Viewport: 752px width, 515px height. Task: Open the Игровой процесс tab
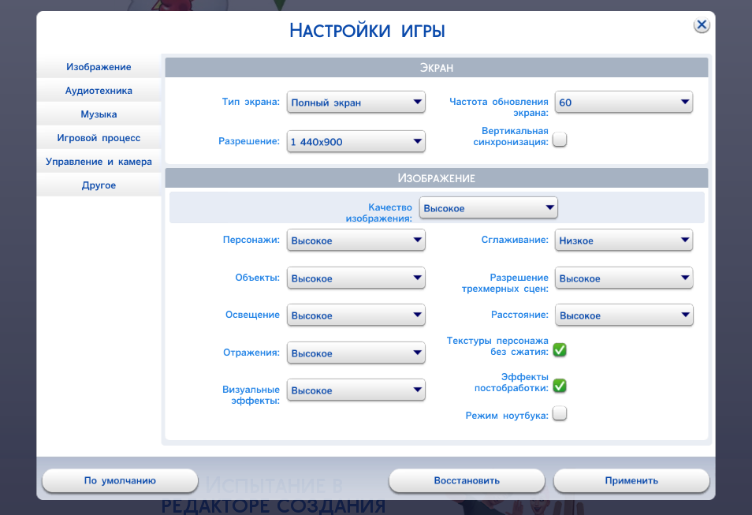(x=99, y=138)
